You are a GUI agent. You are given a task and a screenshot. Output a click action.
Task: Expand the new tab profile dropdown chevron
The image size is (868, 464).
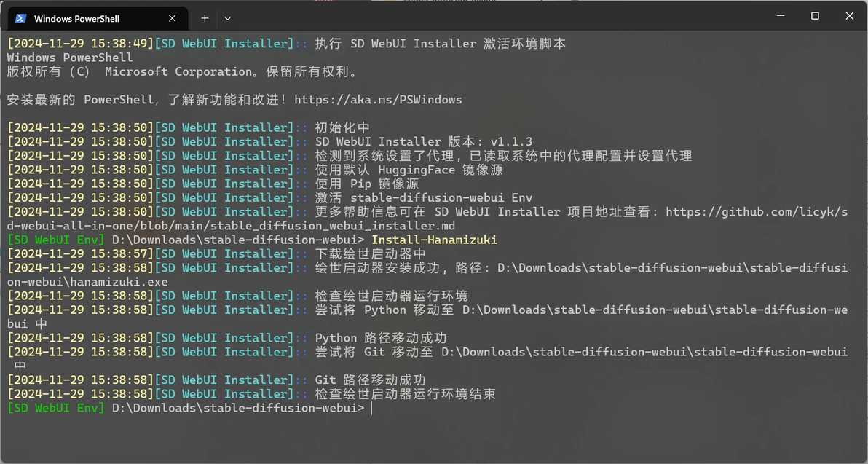(x=228, y=18)
